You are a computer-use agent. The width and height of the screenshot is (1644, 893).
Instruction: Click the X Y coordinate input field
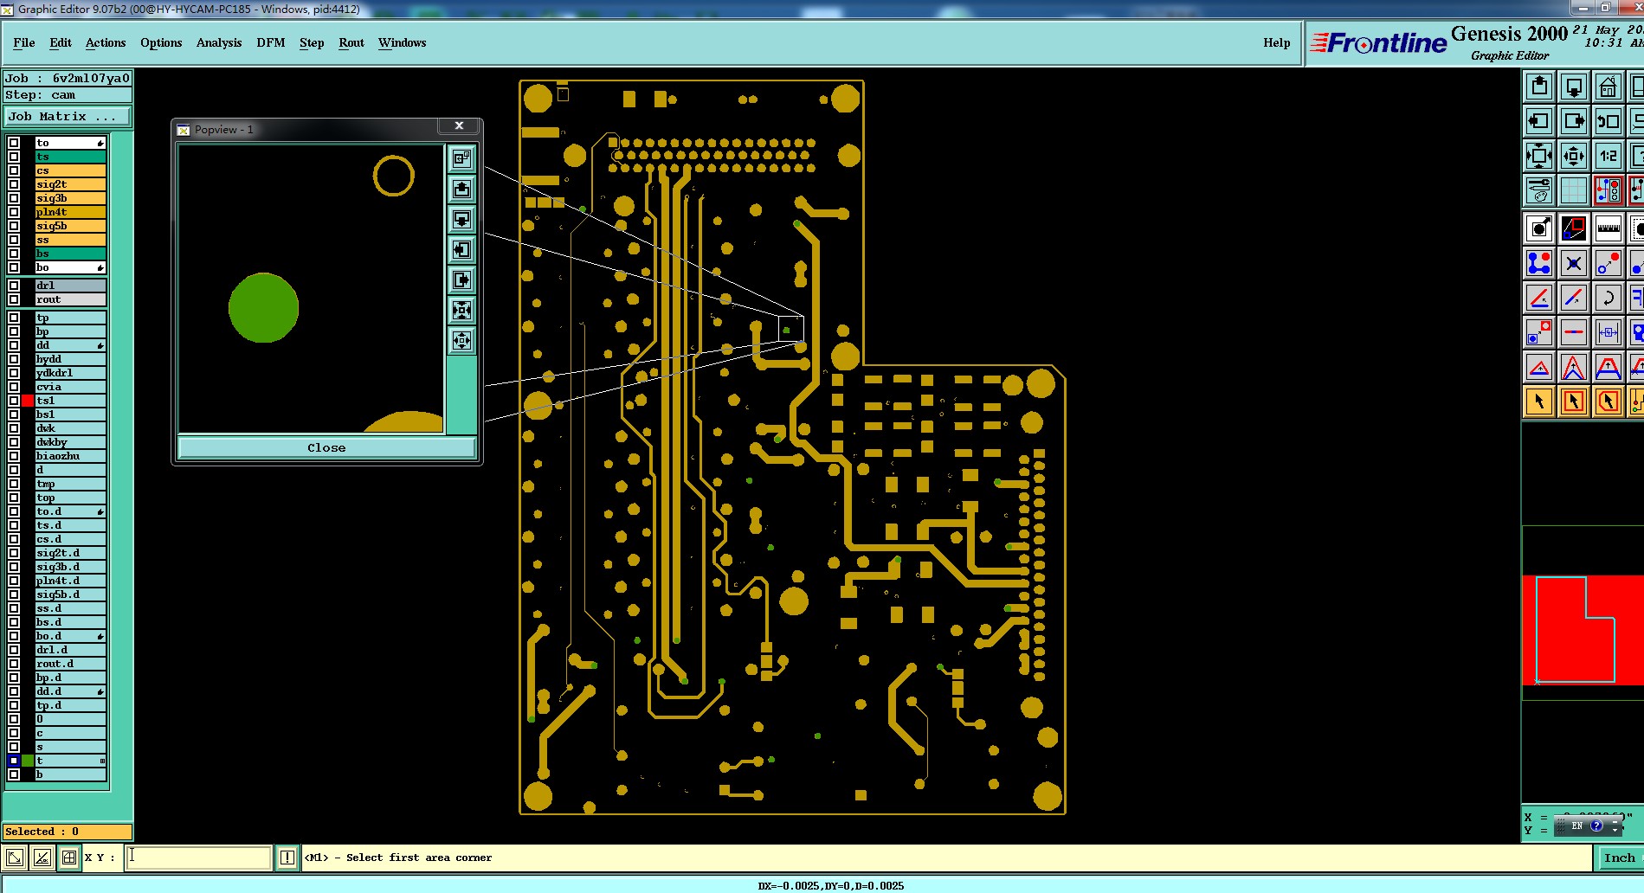(x=199, y=858)
